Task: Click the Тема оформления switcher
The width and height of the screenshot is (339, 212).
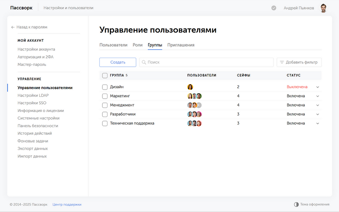Action: coord(312,205)
